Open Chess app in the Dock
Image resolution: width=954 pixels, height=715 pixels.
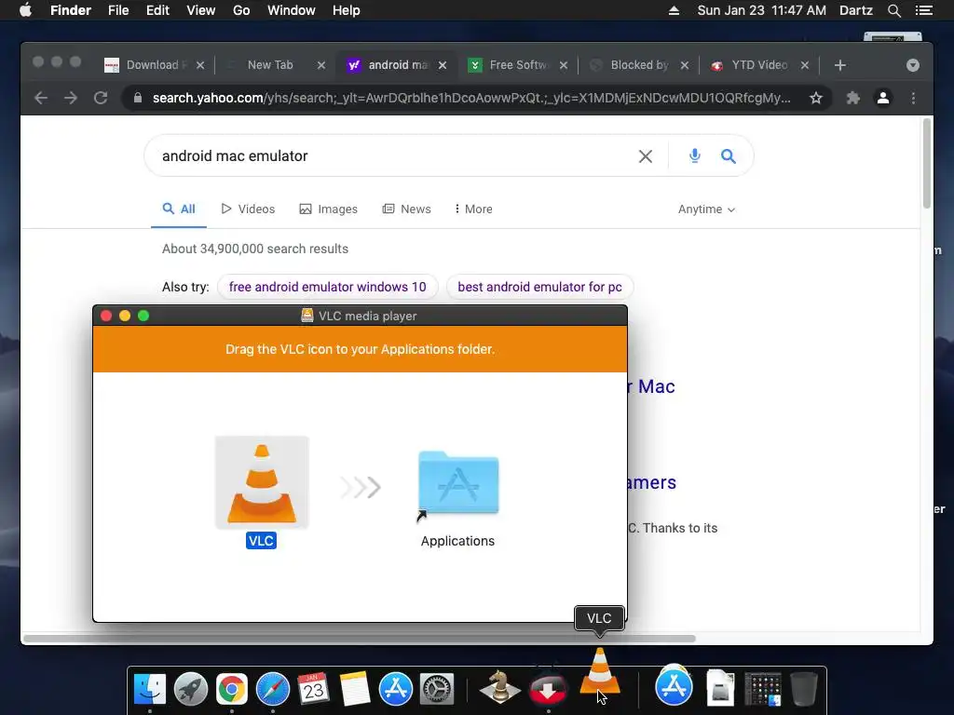point(500,687)
